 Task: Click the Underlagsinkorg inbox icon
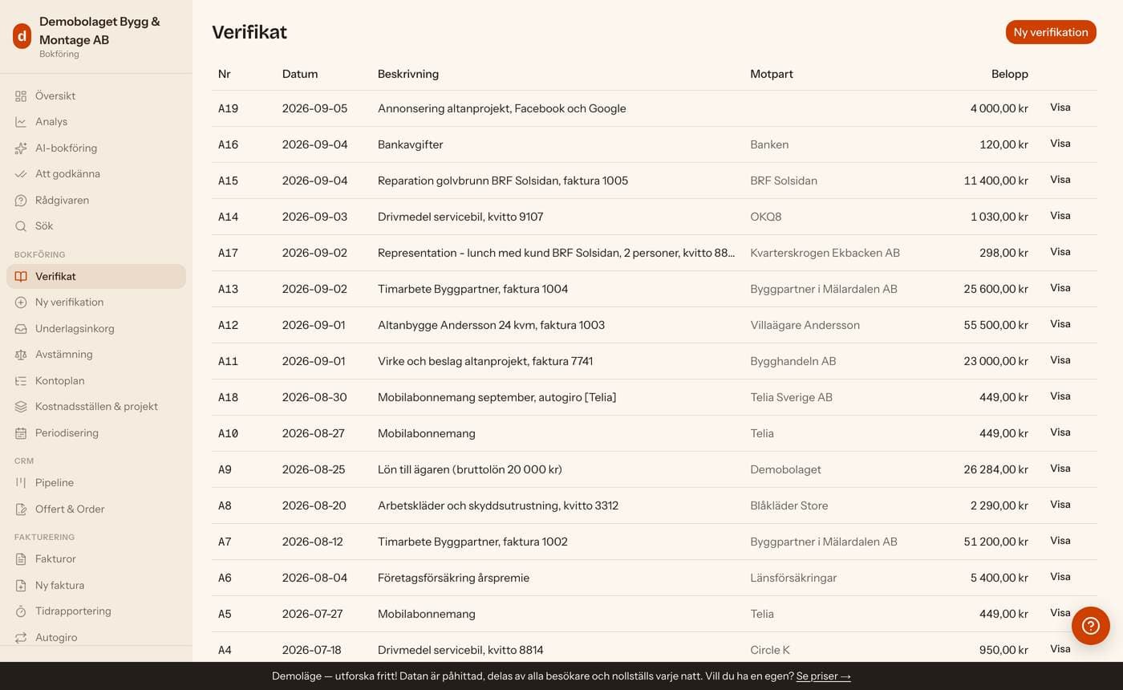(x=21, y=329)
